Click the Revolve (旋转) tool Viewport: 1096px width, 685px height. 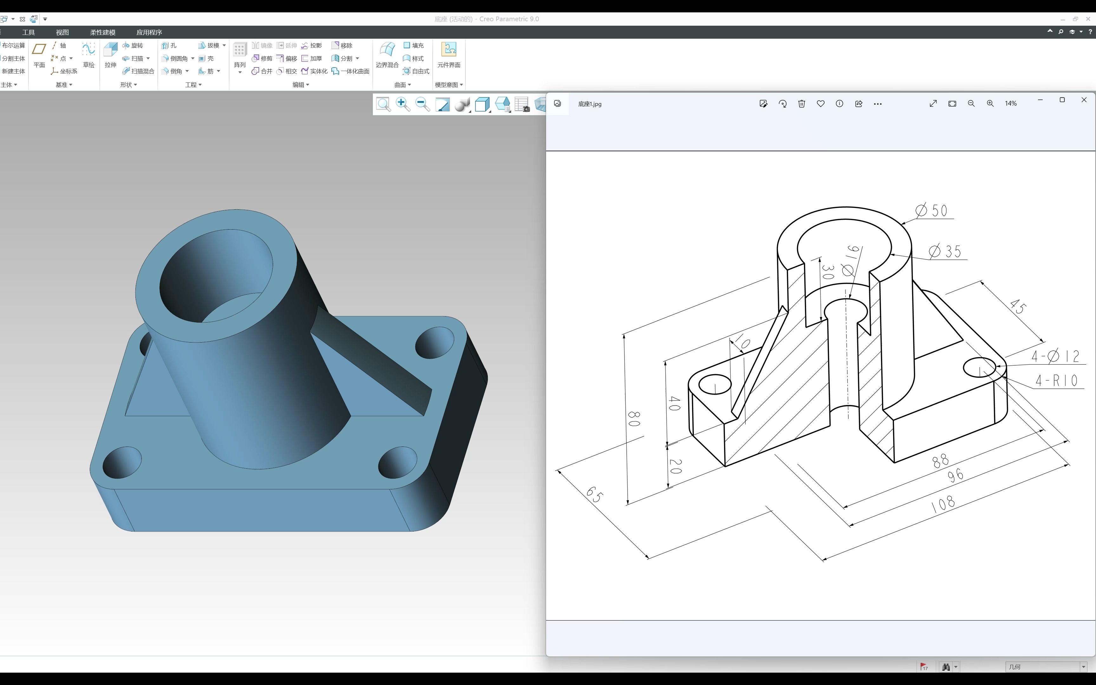(x=133, y=46)
